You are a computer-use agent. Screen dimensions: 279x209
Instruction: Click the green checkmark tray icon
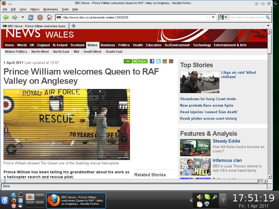[207, 197]
